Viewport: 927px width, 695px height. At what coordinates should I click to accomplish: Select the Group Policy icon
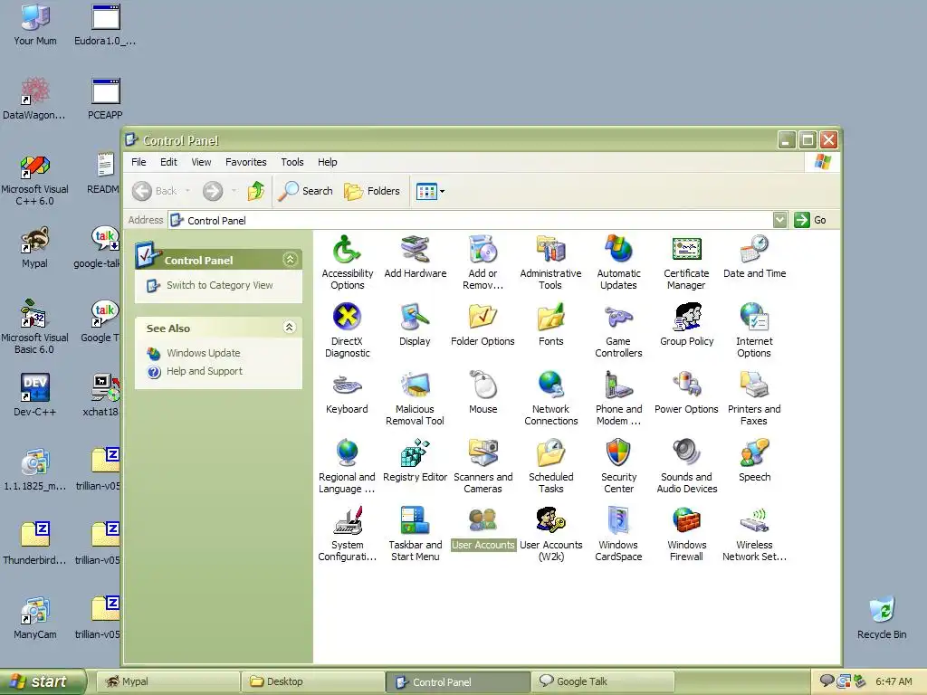point(686,325)
